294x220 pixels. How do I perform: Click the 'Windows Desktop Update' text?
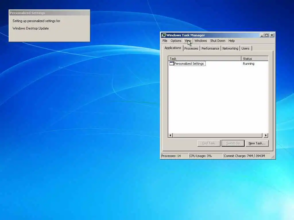tap(30, 28)
